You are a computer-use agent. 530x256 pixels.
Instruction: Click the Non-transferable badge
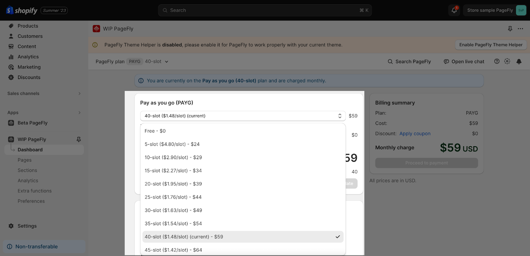[x=44, y=246]
